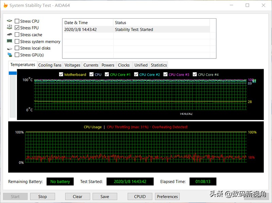Select the hard disk icon beside Stress local disks
This screenshot has width=272, height=203.
coord(9,48)
